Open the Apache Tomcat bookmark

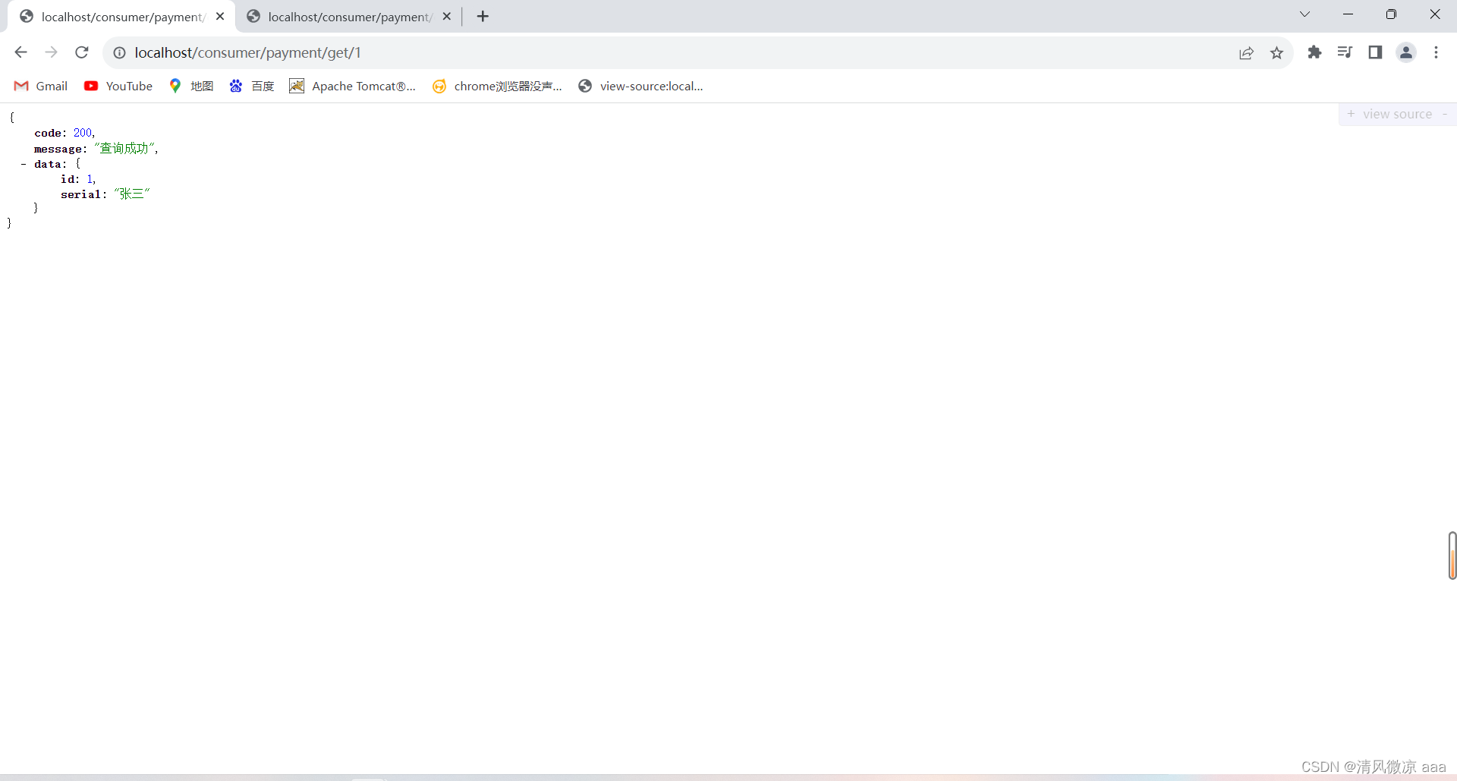click(x=352, y=87)
